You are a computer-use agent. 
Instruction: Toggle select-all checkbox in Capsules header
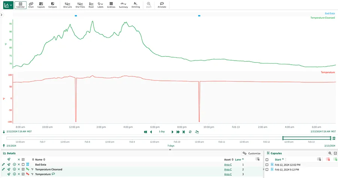(x=267, y=160)
